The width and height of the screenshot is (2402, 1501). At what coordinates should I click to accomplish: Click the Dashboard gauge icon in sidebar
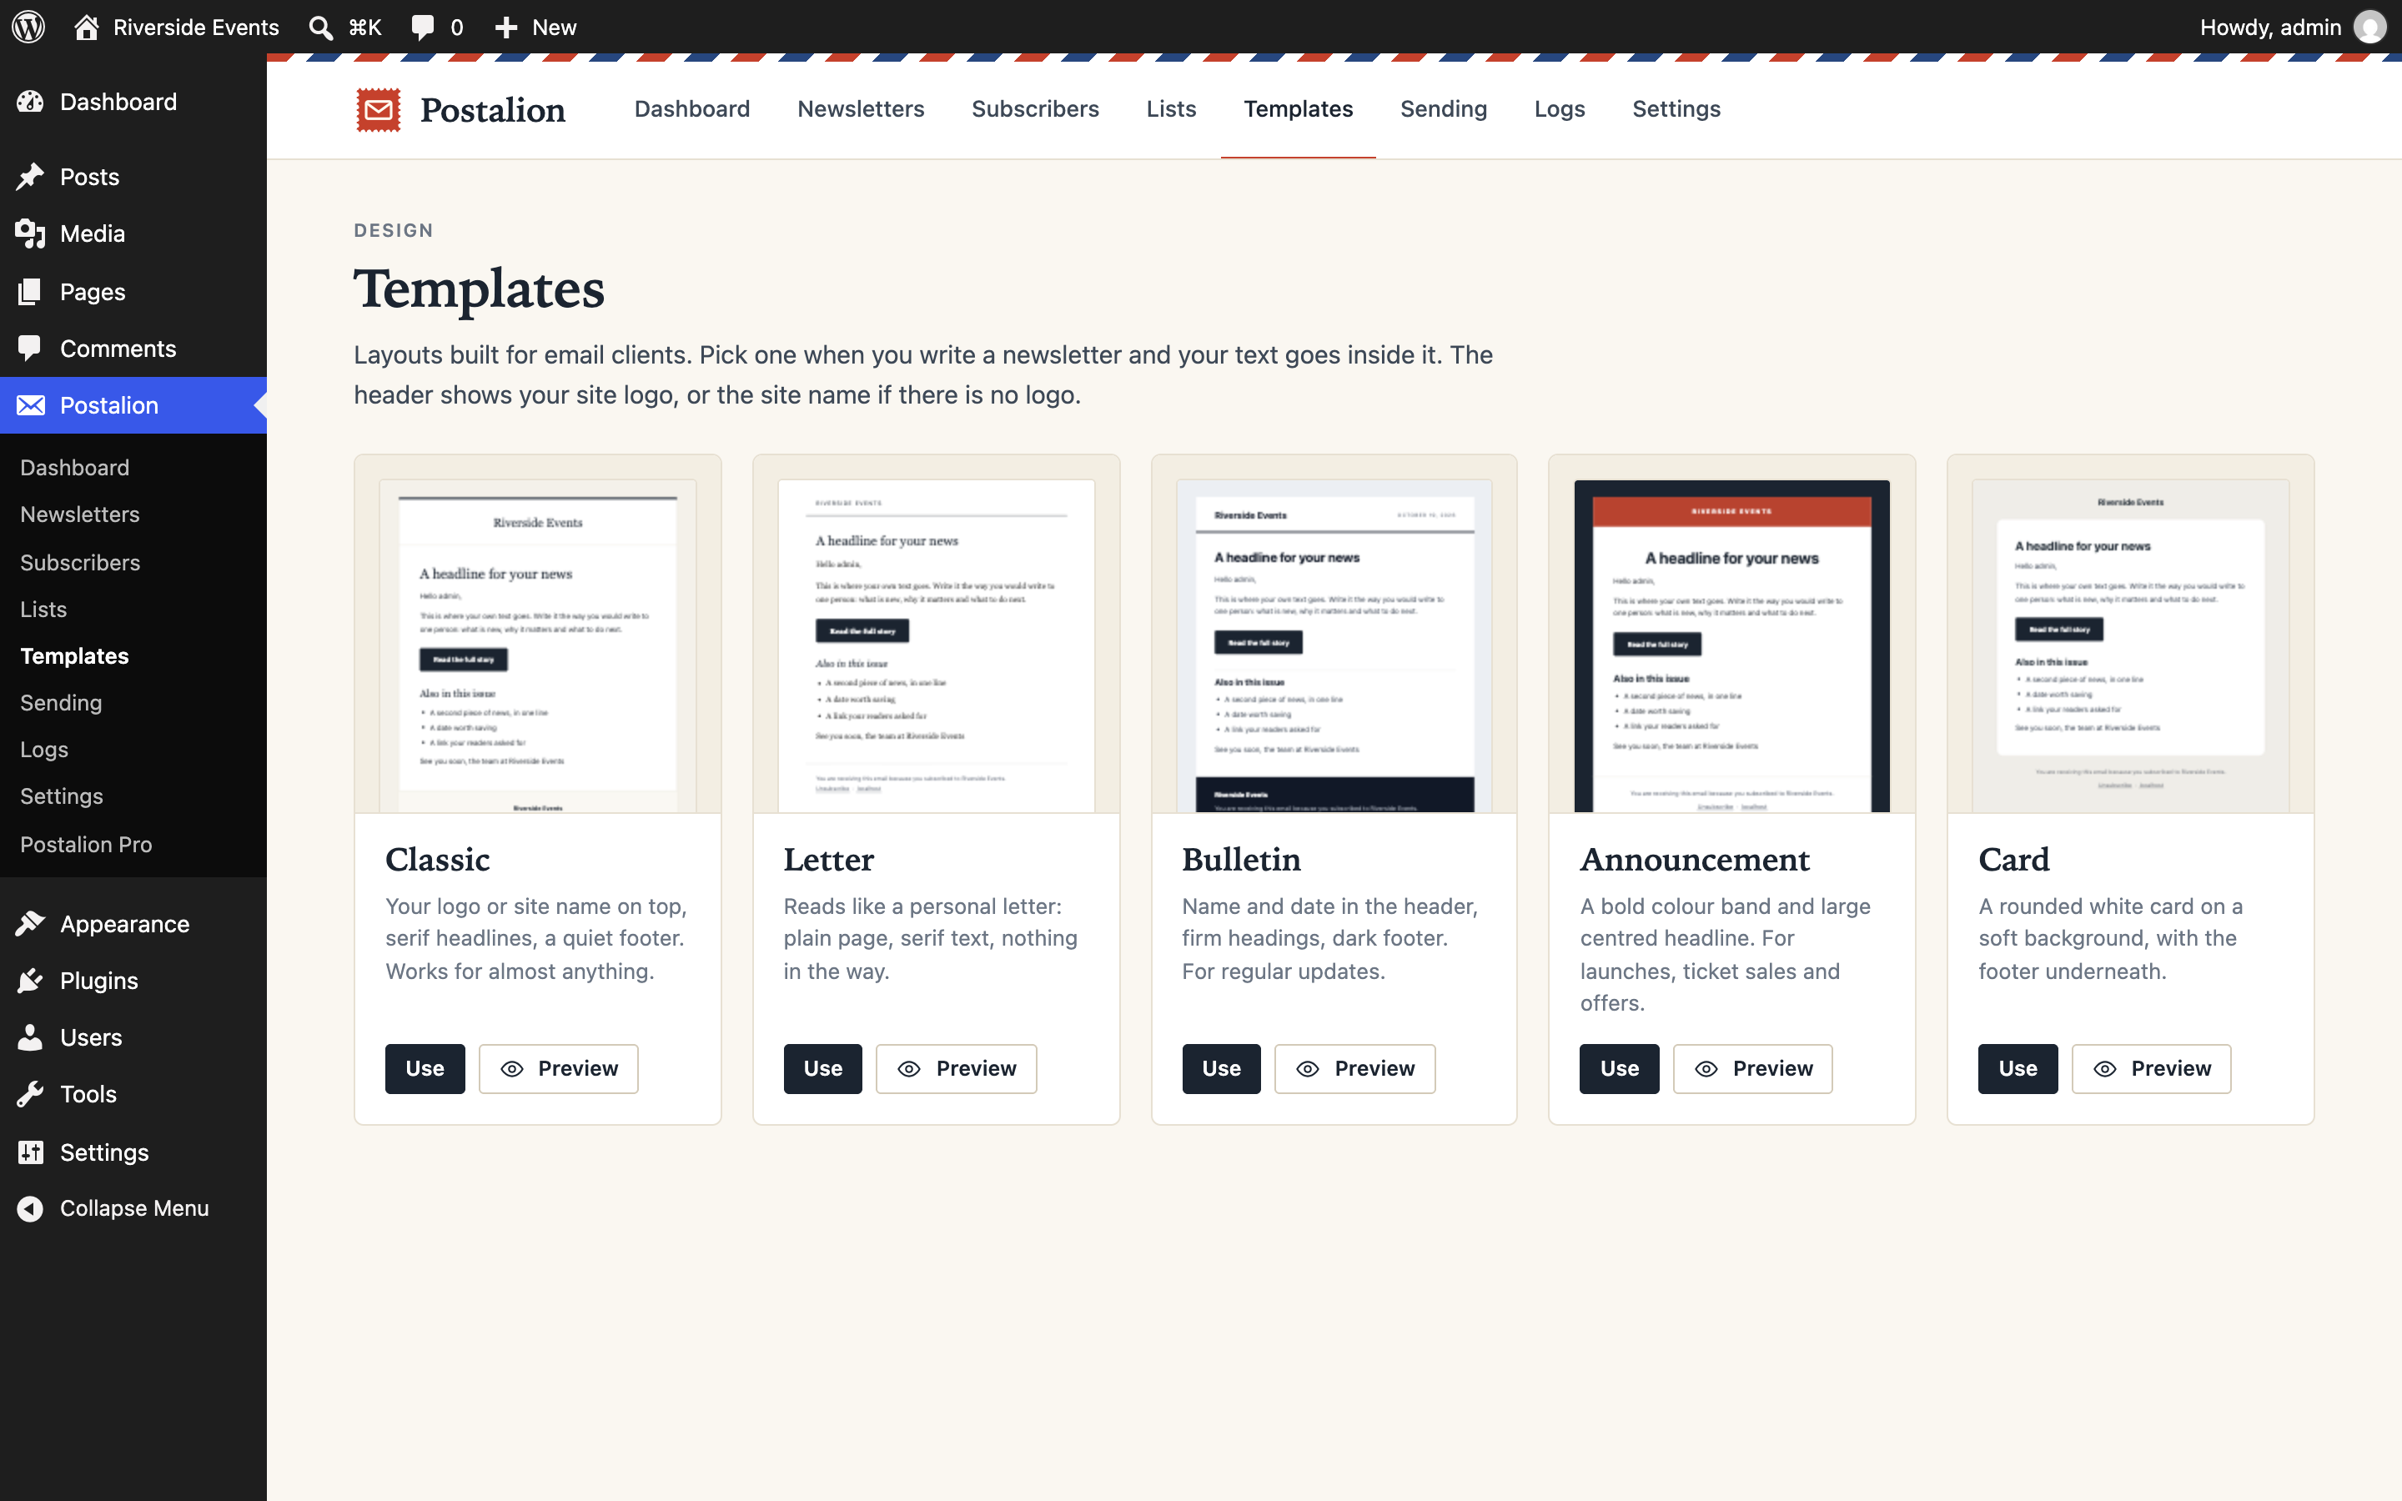tap(30, 101)
